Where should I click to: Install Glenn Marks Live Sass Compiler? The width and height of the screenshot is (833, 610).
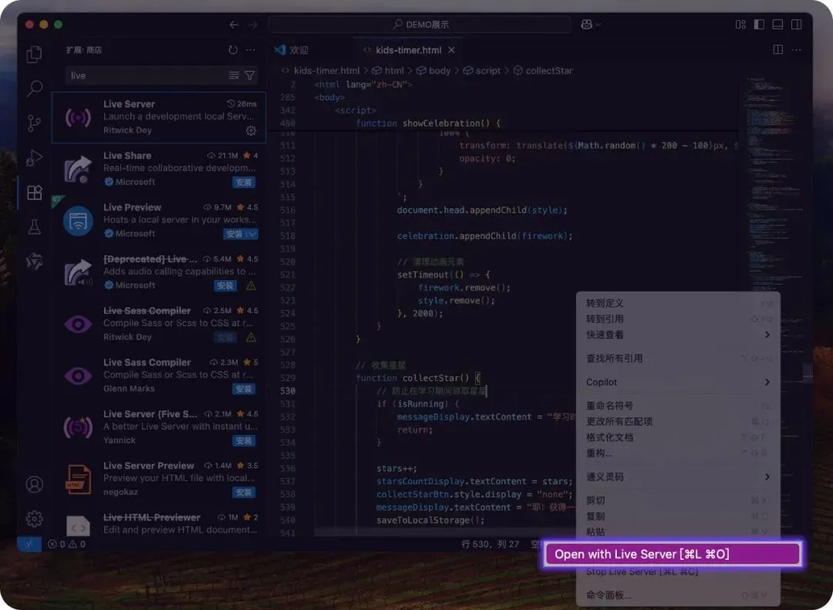[x=244, y=389]
